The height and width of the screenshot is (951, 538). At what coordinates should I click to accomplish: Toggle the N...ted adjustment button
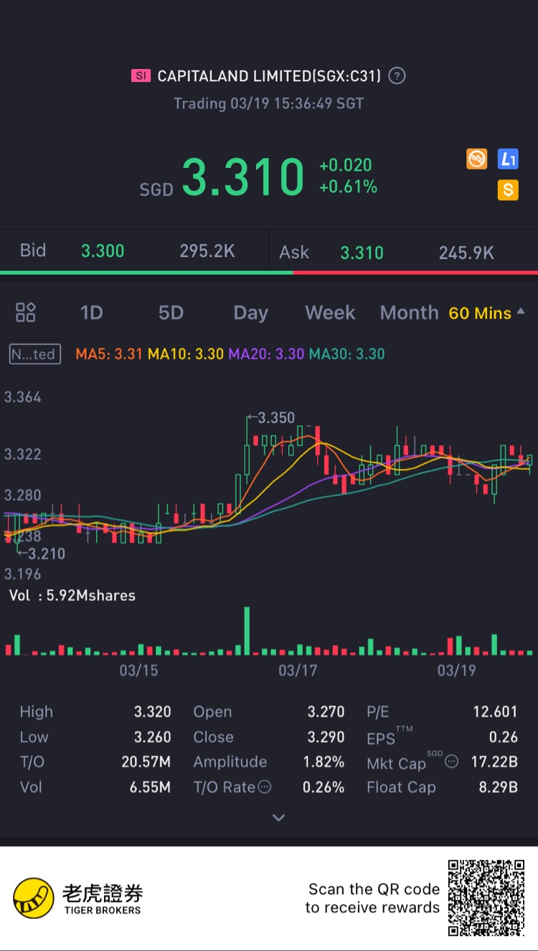35,354
